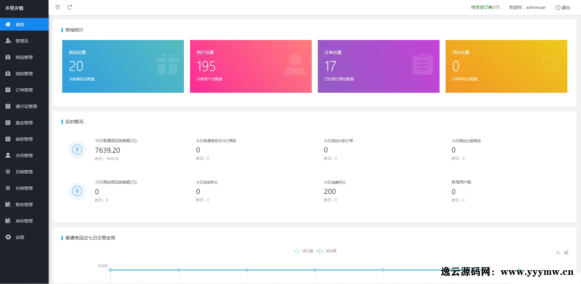Click the 今日发放积分 label
This screenshot has width=581, height=284.
point(207,182)
